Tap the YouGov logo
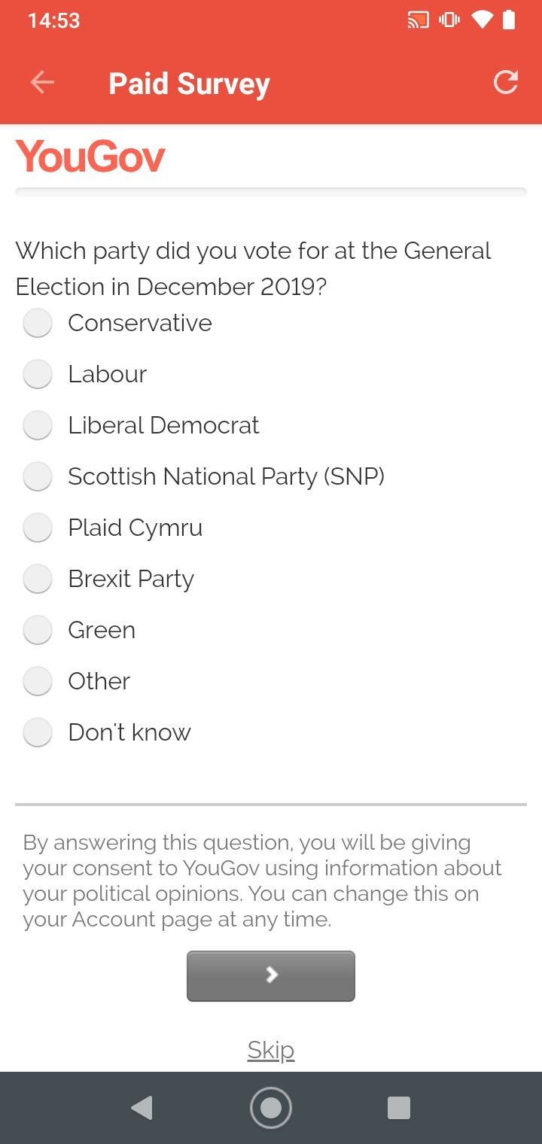Viewport: 542px width, 1144px height. [x=90, y=157]
